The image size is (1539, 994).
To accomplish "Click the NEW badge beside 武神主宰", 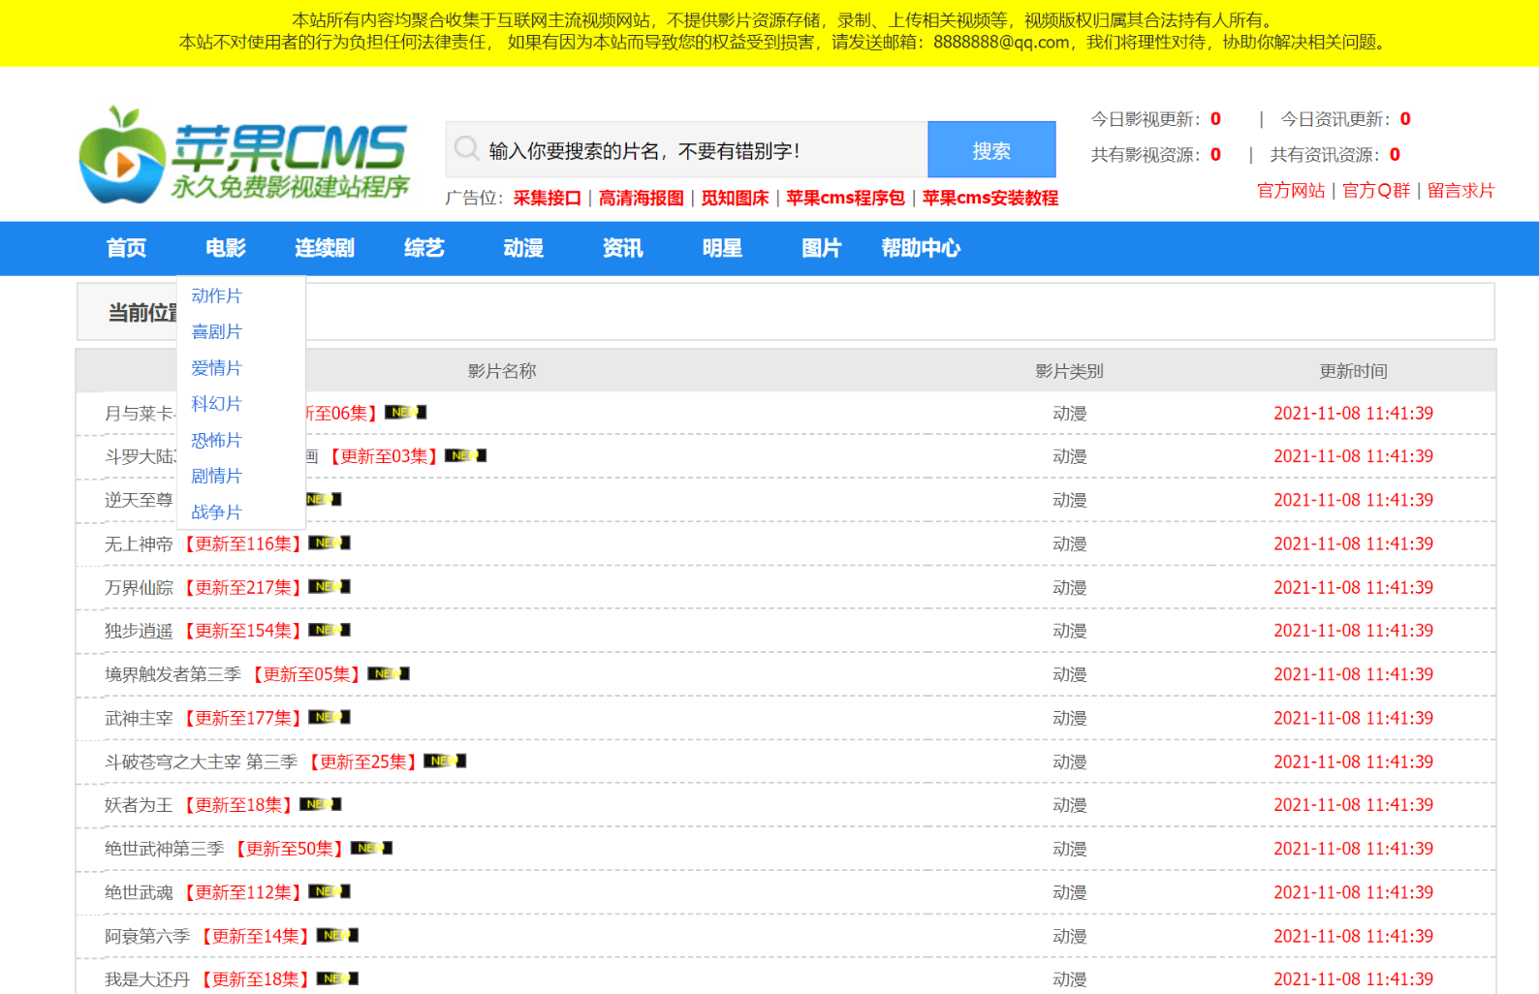I will [330, 718].
